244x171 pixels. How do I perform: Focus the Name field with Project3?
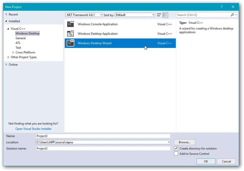click(103, 136)
